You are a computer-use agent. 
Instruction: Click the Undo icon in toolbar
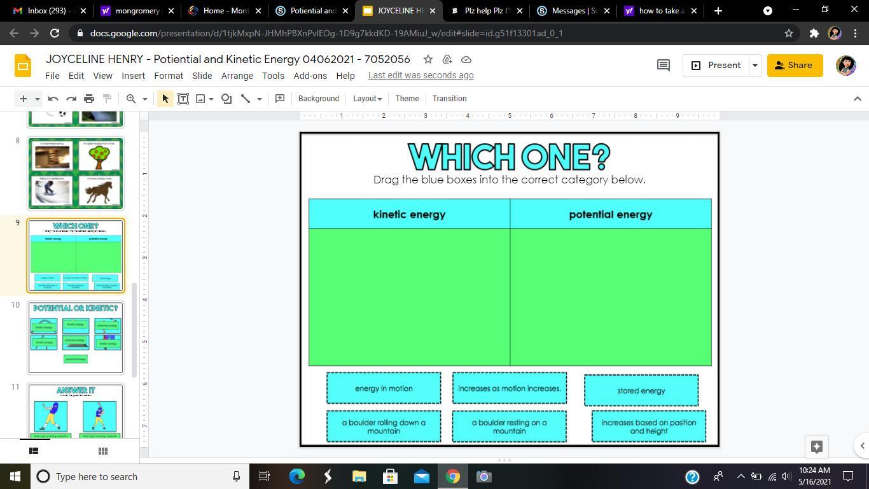tap(53, 99)
